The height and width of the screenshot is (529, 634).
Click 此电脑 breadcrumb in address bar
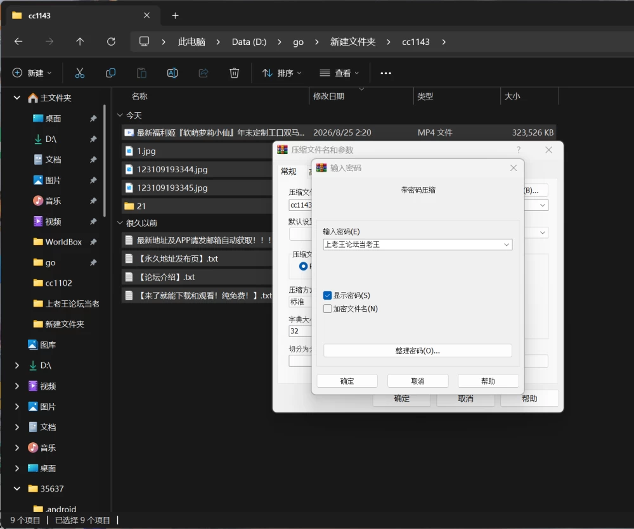(191, 42)
